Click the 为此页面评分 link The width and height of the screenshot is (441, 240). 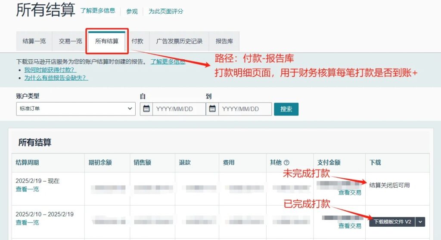(x=166, y=12)
